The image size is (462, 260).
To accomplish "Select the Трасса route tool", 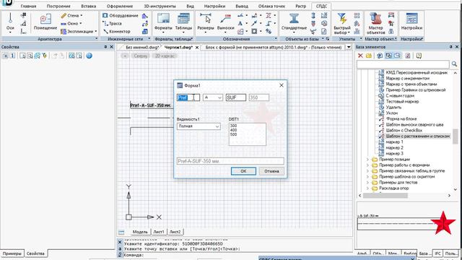I will 113,23.
